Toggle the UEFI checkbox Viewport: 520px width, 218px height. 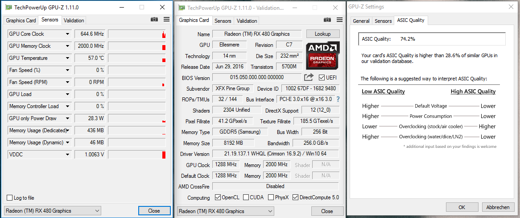click(x=321, y=77)
